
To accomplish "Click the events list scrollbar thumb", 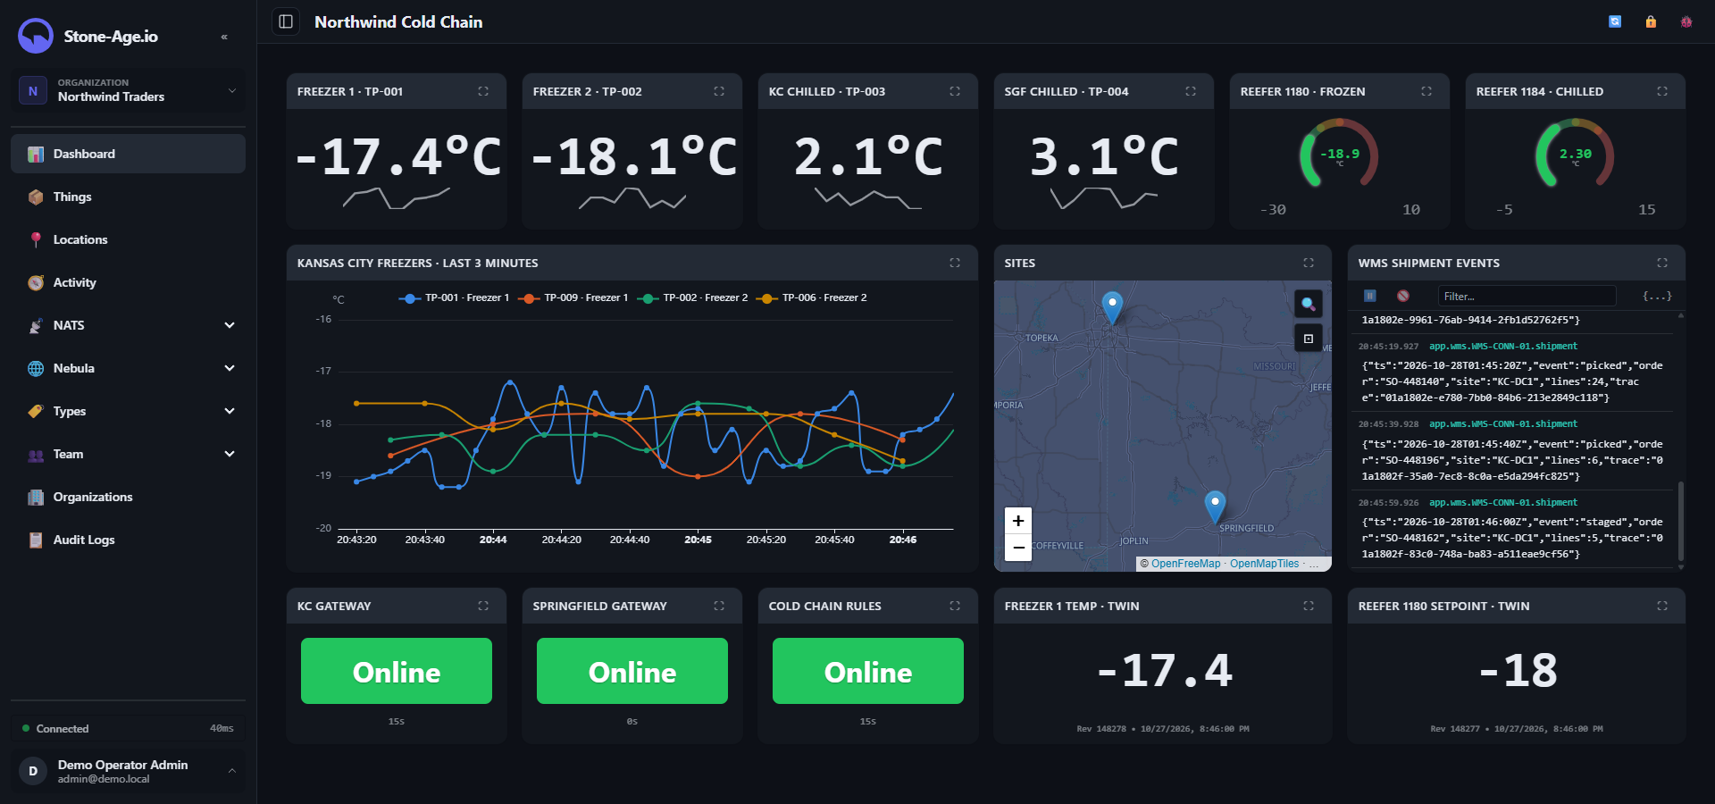I will tap(1681, 521).
